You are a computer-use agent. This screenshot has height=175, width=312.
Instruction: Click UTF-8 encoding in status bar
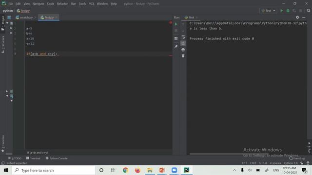click(263, 163)
